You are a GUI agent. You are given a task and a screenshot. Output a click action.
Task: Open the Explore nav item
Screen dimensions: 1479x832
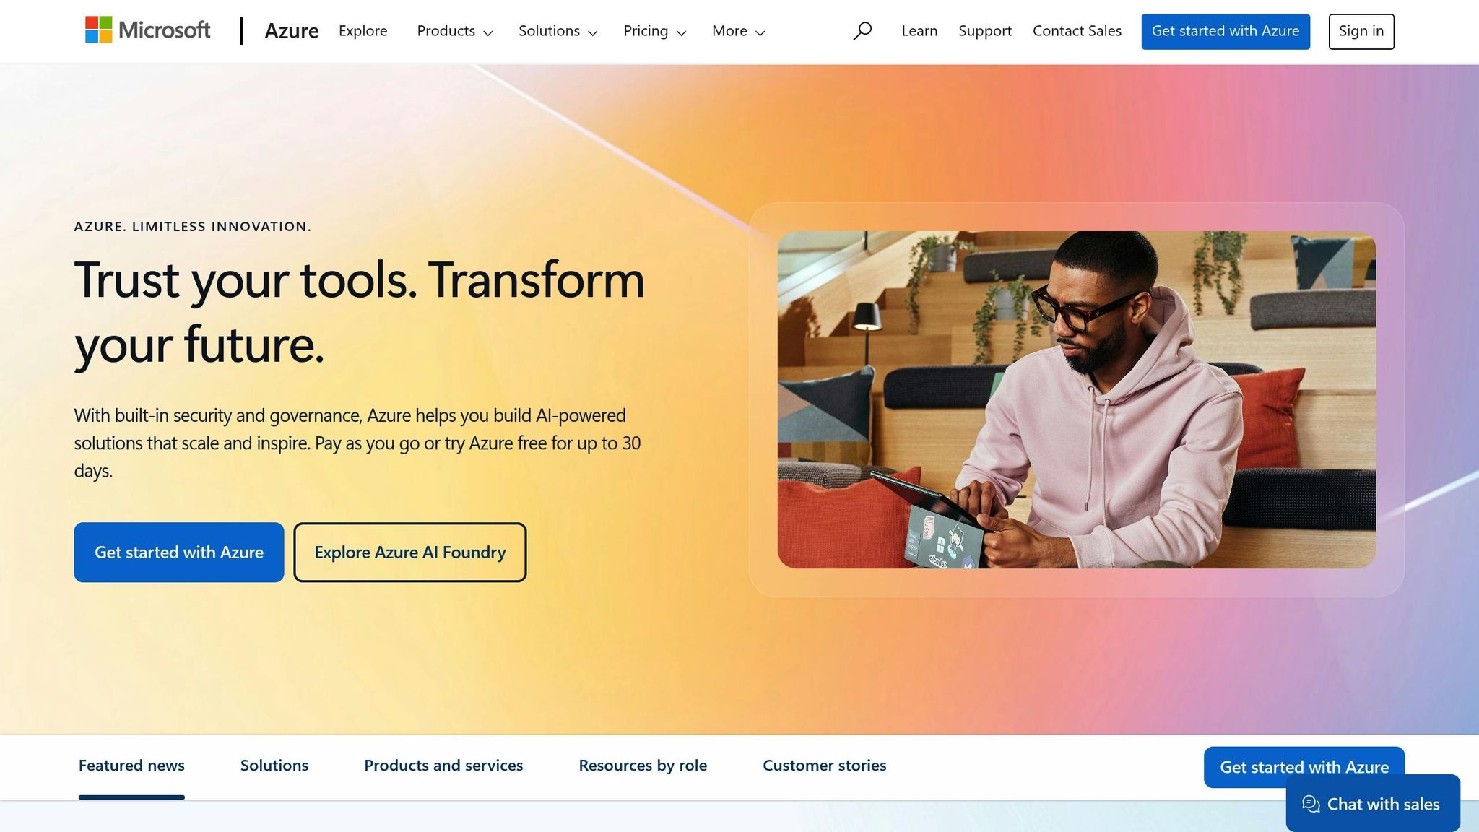pos(363,31)
